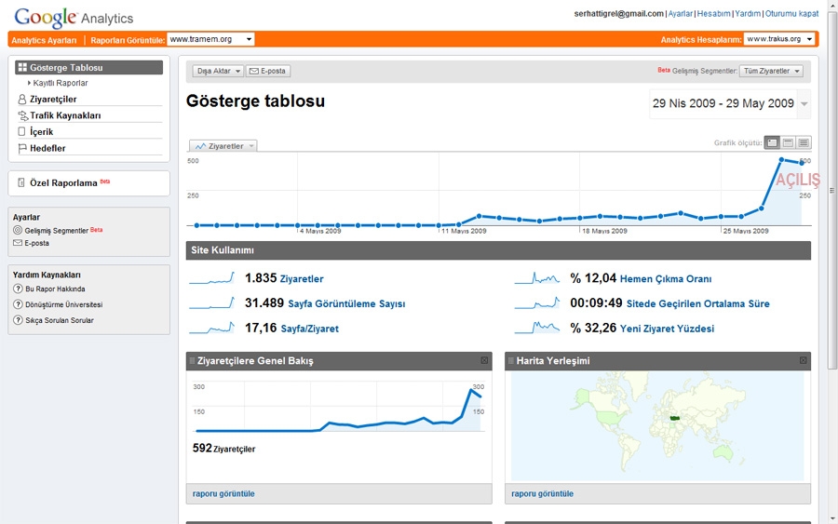Screen dimensions: 838x524
Task: Click the Ziyaretçiler person icon
Action: 22,100
